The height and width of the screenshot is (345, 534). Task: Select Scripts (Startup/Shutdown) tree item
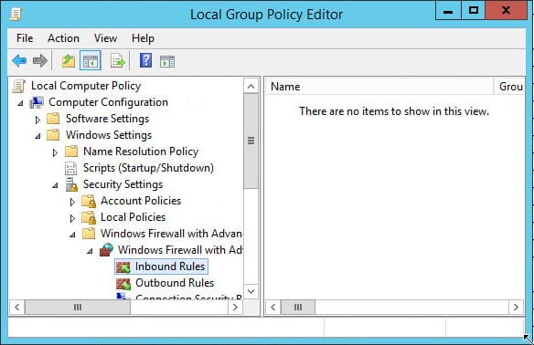click(148, 168)
